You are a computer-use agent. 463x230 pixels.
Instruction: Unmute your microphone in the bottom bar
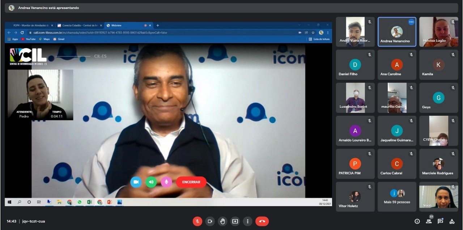[197, 221]
